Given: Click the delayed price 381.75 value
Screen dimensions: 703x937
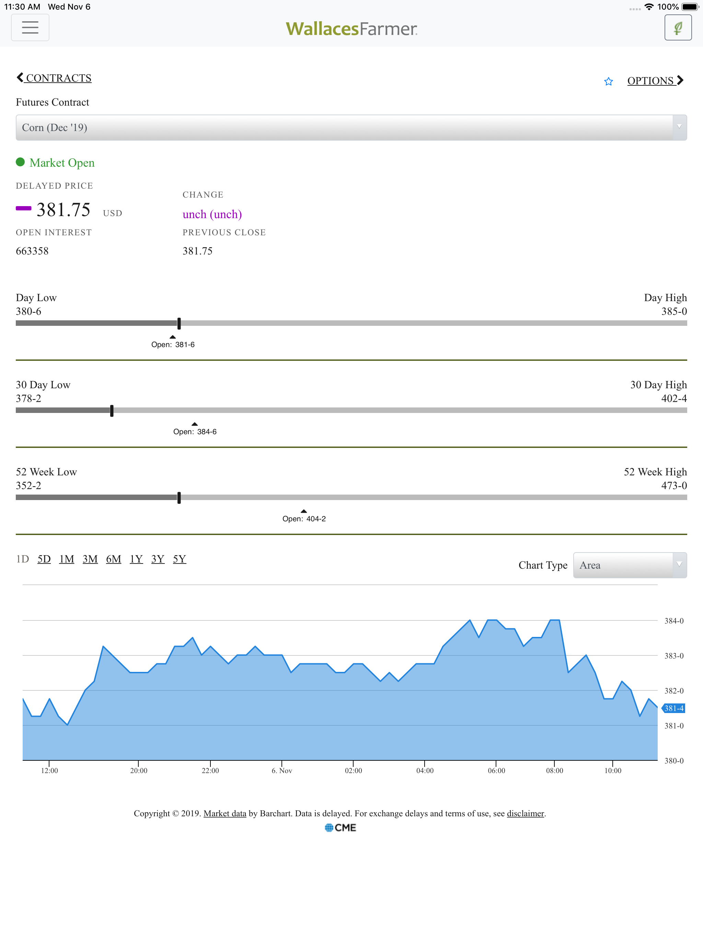Looking at the screenshot, I should (x=64, y=210).
